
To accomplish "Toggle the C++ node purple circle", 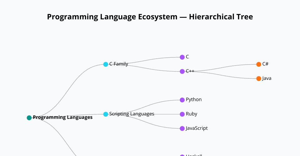I will tap(182, 71).
